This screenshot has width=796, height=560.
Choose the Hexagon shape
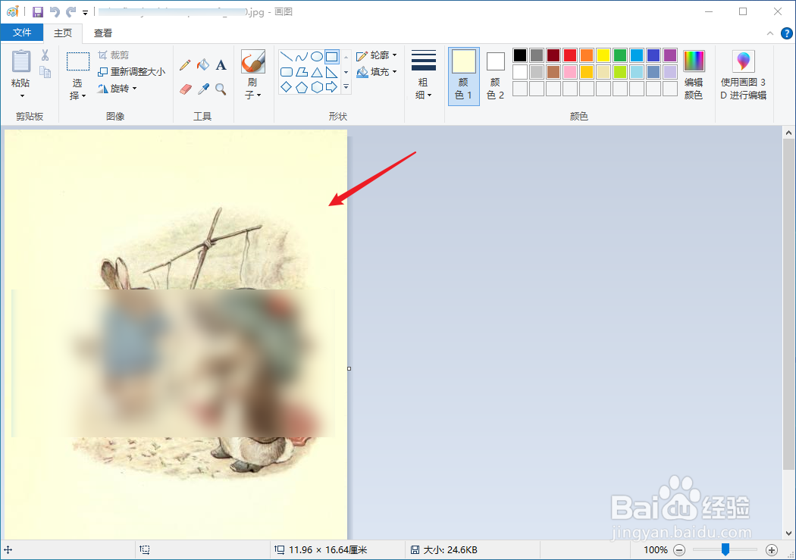tap(317, 87)
